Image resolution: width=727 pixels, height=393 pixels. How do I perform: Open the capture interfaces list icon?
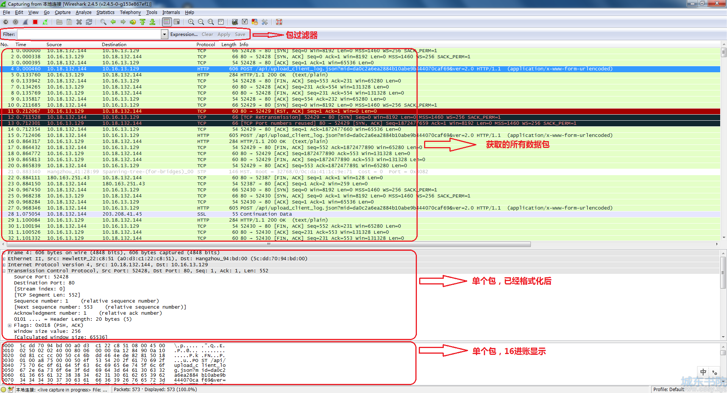click(6, 22)
